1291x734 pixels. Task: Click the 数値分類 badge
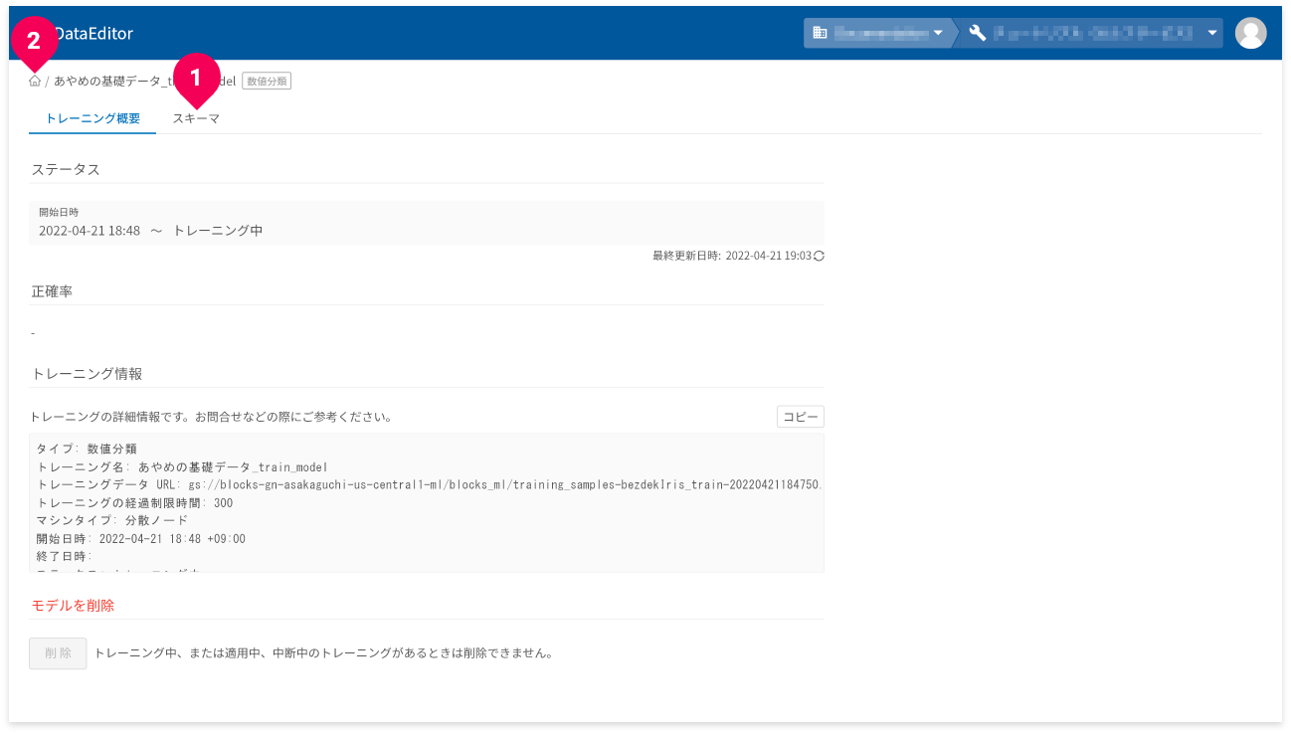(267, 82)
